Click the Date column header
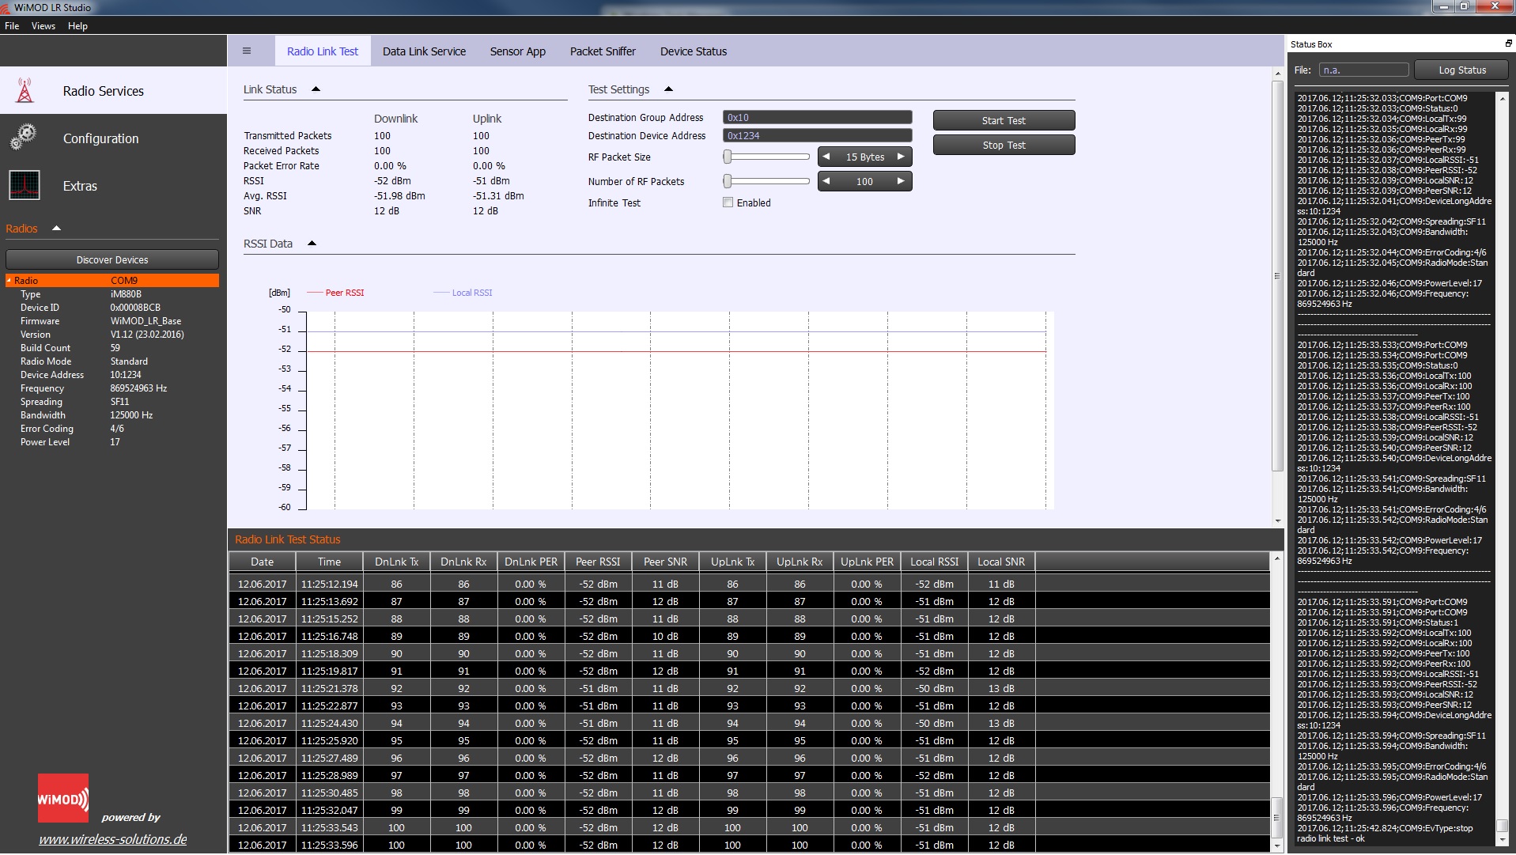The image size is (1516, 855). 262,562
